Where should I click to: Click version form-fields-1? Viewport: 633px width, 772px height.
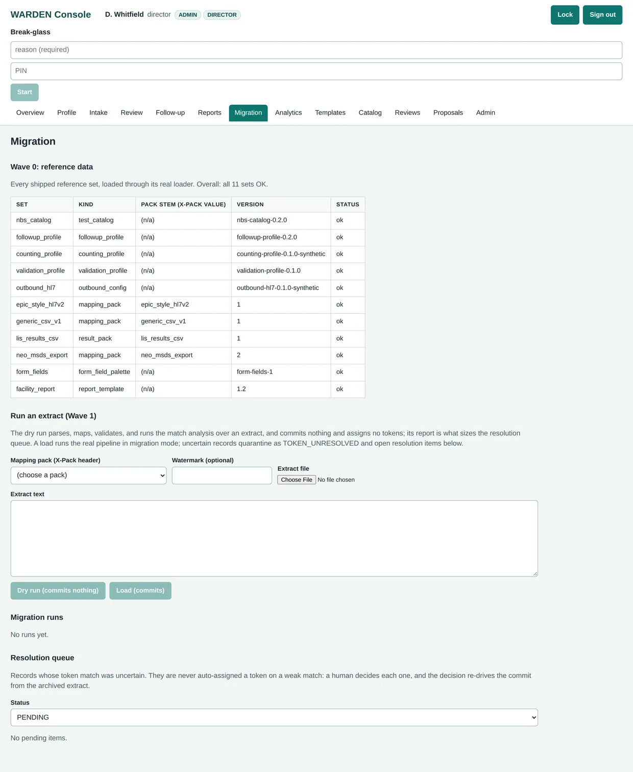pos(281,372)
